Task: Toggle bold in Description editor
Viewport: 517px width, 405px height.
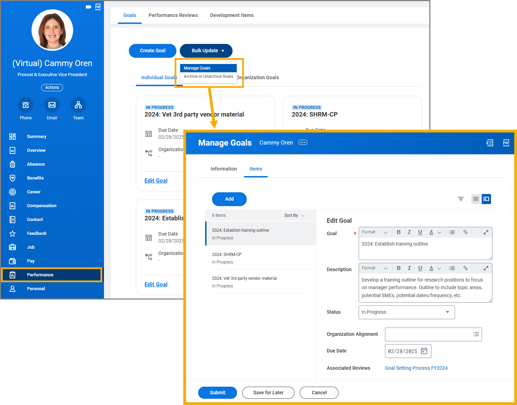Action: coord(398,268)
